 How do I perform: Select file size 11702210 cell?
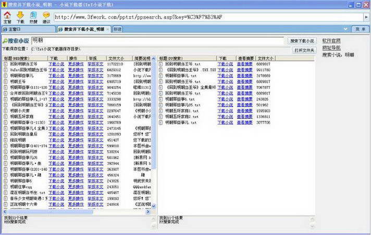pos(115,64)
